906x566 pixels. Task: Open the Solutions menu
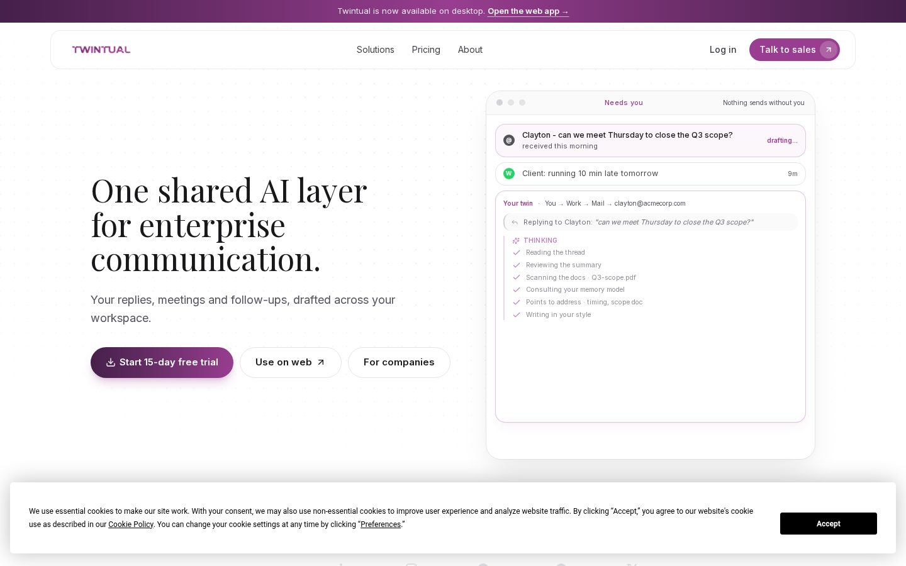(376, 50)
